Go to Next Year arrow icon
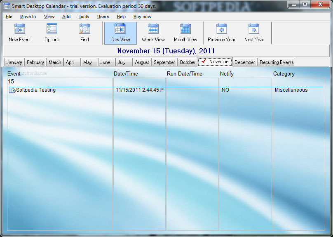The width and height of the screenshot is (333, 237). [254, 29]
